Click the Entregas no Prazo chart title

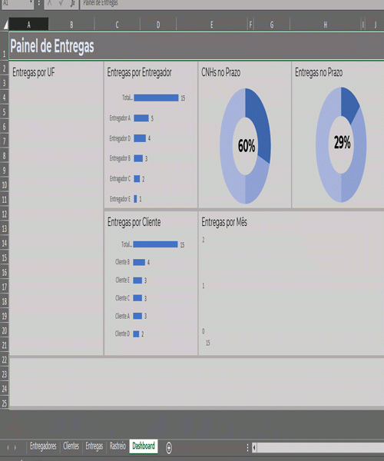coord(319,72)
